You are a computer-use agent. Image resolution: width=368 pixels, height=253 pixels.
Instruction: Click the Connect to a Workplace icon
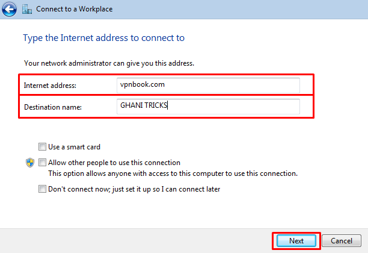click(x=27, y=9)
